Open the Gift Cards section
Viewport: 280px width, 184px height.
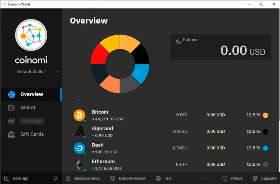click(32, 134)
